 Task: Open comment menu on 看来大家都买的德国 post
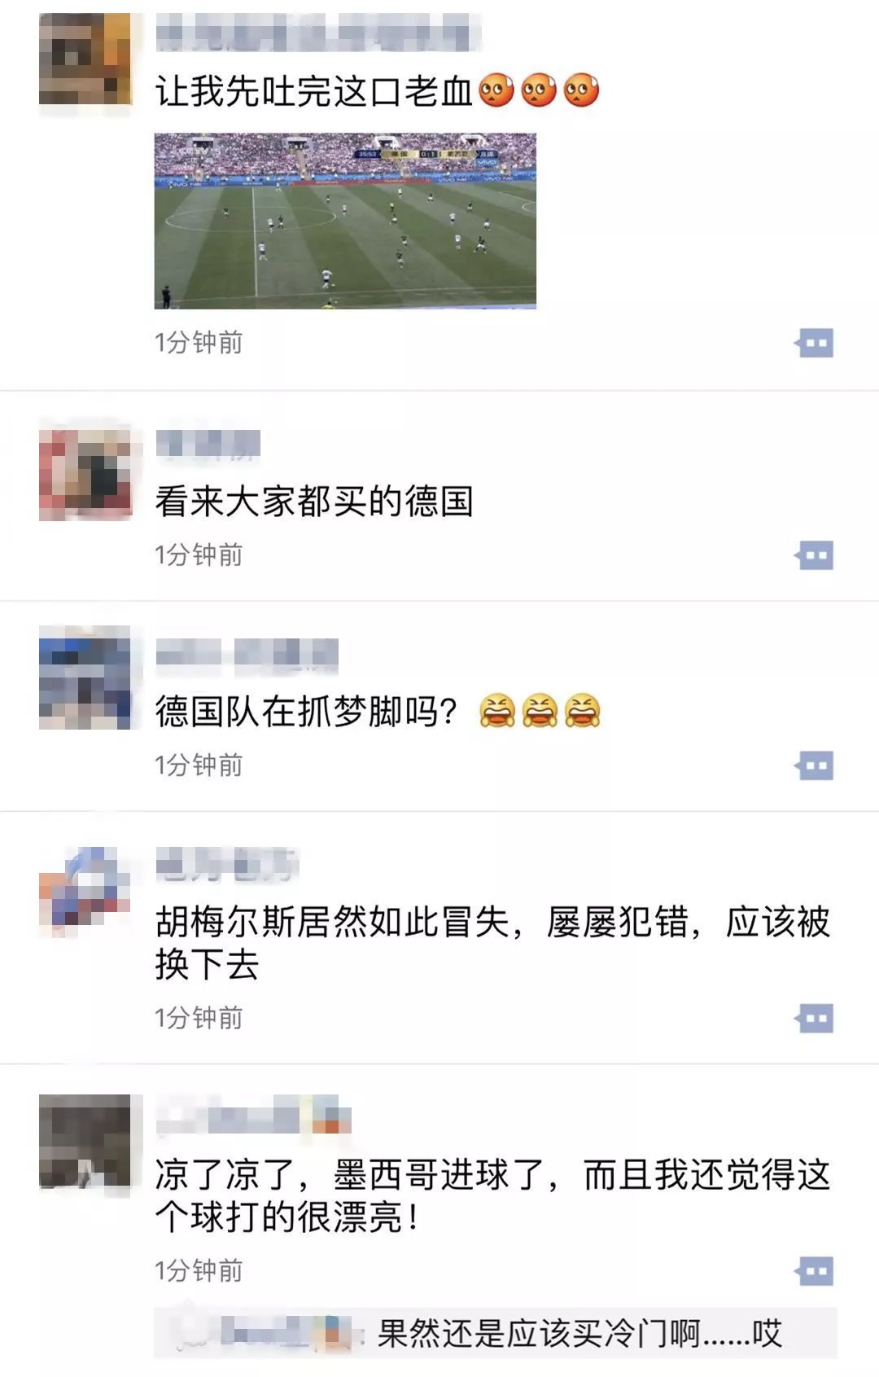pos(815,555)
